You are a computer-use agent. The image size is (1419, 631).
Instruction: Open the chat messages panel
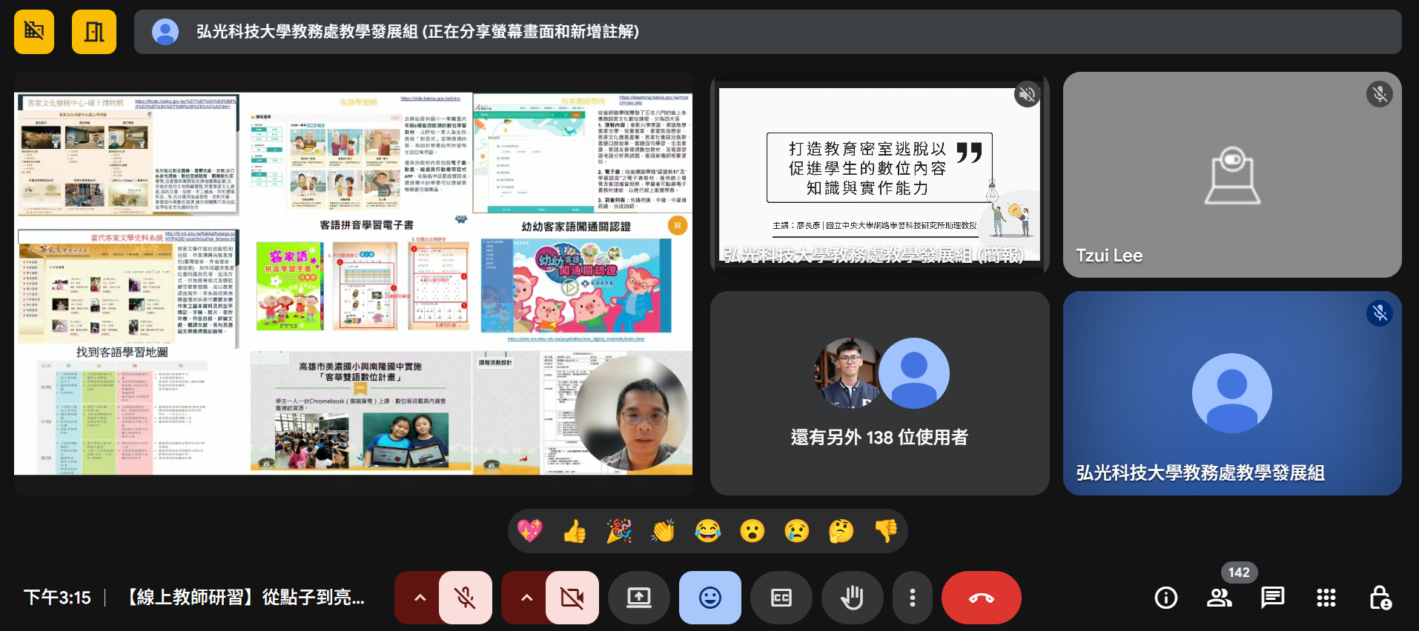coord(1272,598)
